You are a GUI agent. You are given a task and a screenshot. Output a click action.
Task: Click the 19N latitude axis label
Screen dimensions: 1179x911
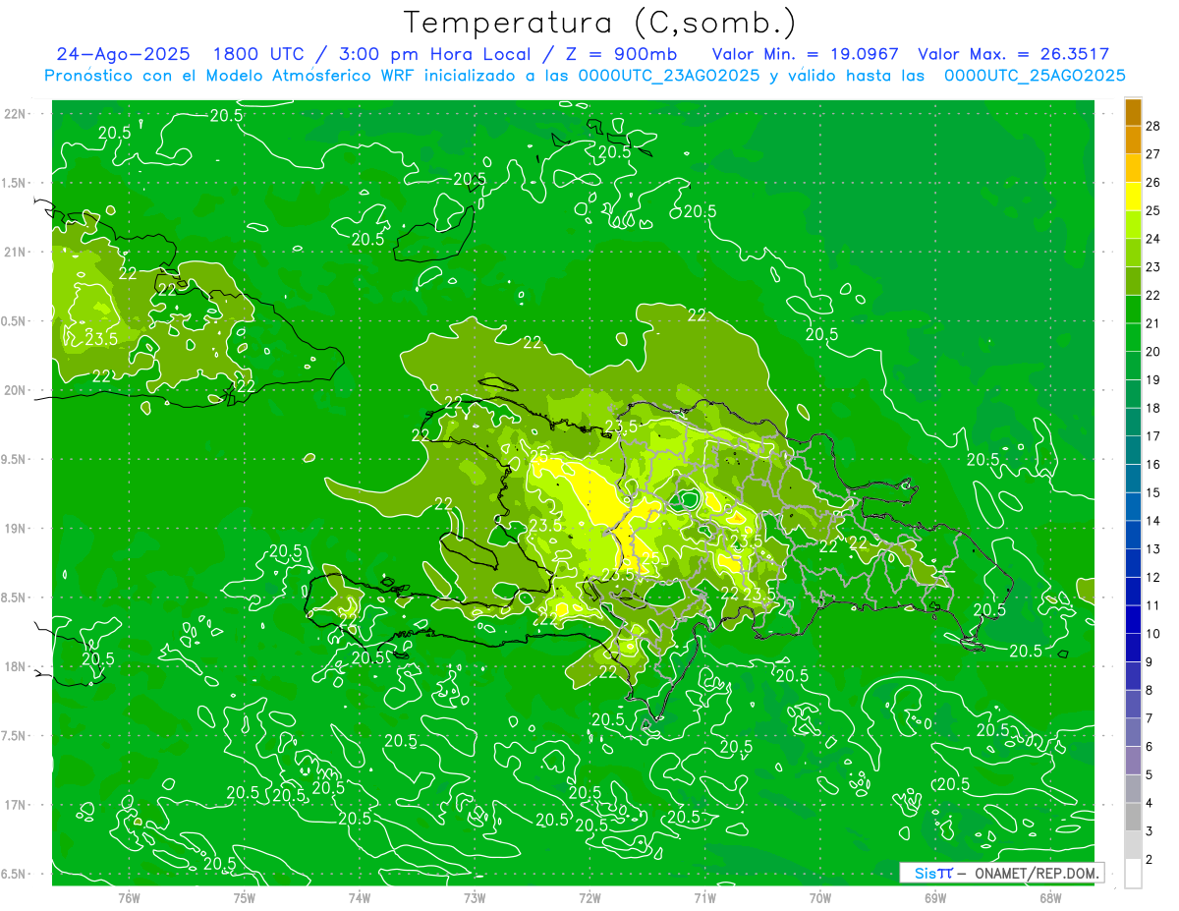coord(15,529)
